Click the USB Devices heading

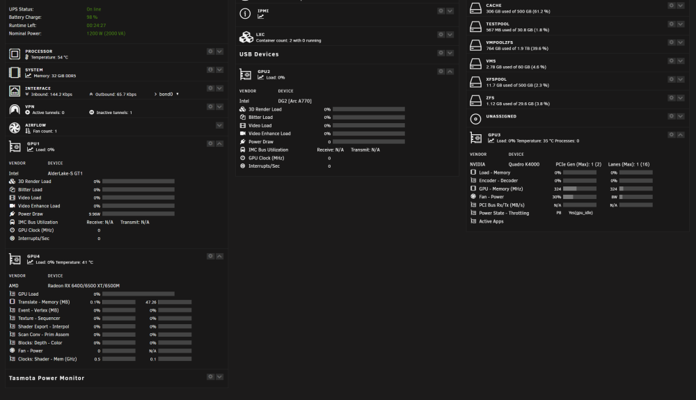[259, 54]
